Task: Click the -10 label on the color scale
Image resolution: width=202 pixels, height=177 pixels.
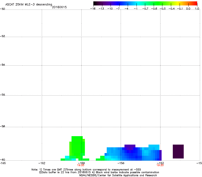Action: point(110,9)
